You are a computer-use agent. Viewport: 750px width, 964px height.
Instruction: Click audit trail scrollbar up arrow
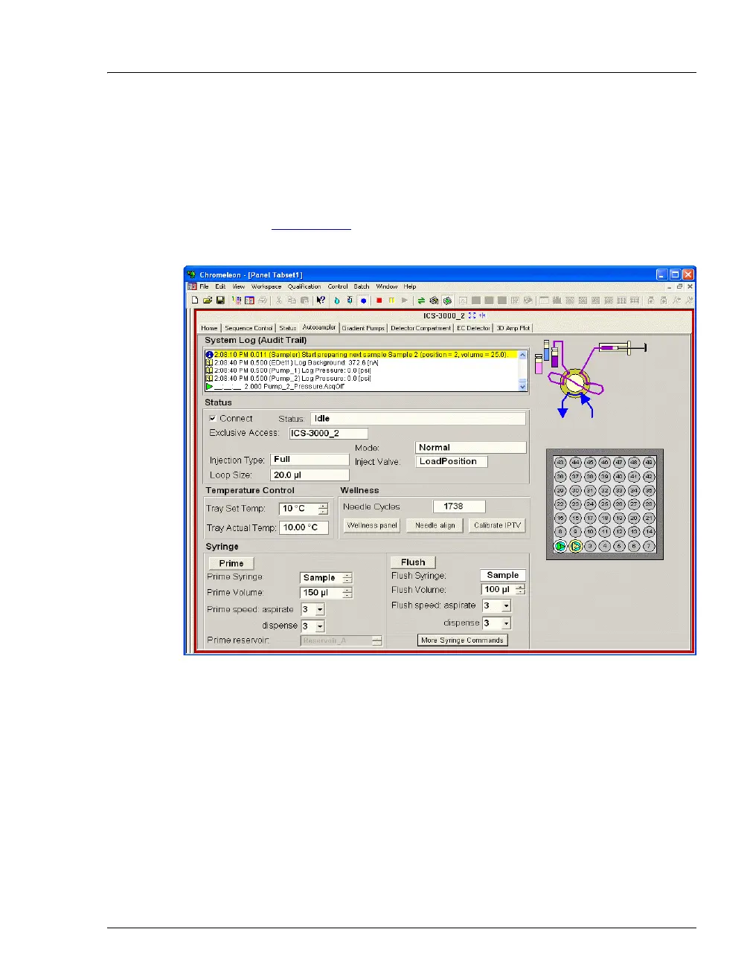click(x=522, y=355)
